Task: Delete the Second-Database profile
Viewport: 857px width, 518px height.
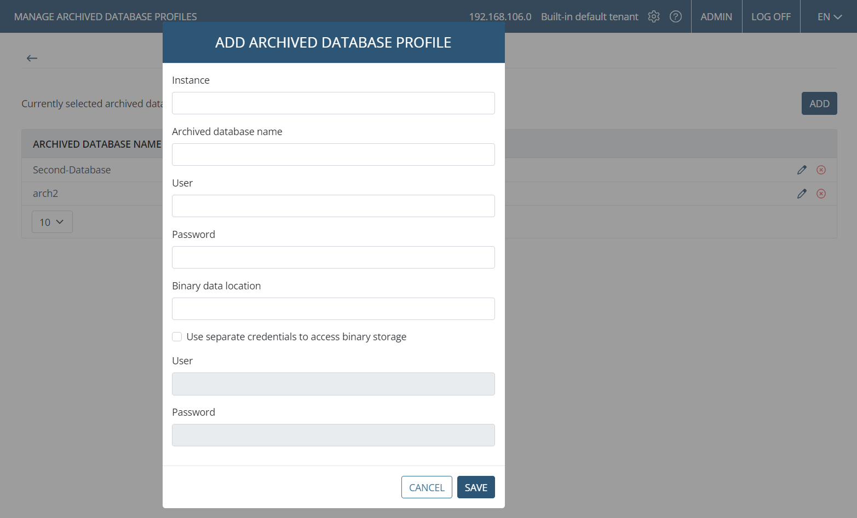Action: (821, 170)
